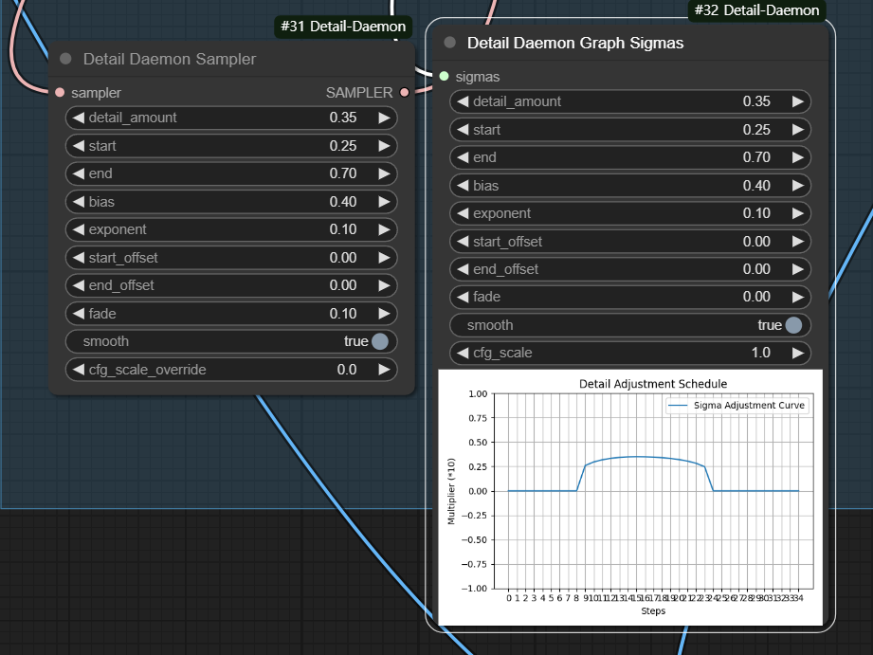Decrease fade in Graph Sigmas node
Image resolution: width=873 pixels, height=655 pixels.
click(463, 297)
